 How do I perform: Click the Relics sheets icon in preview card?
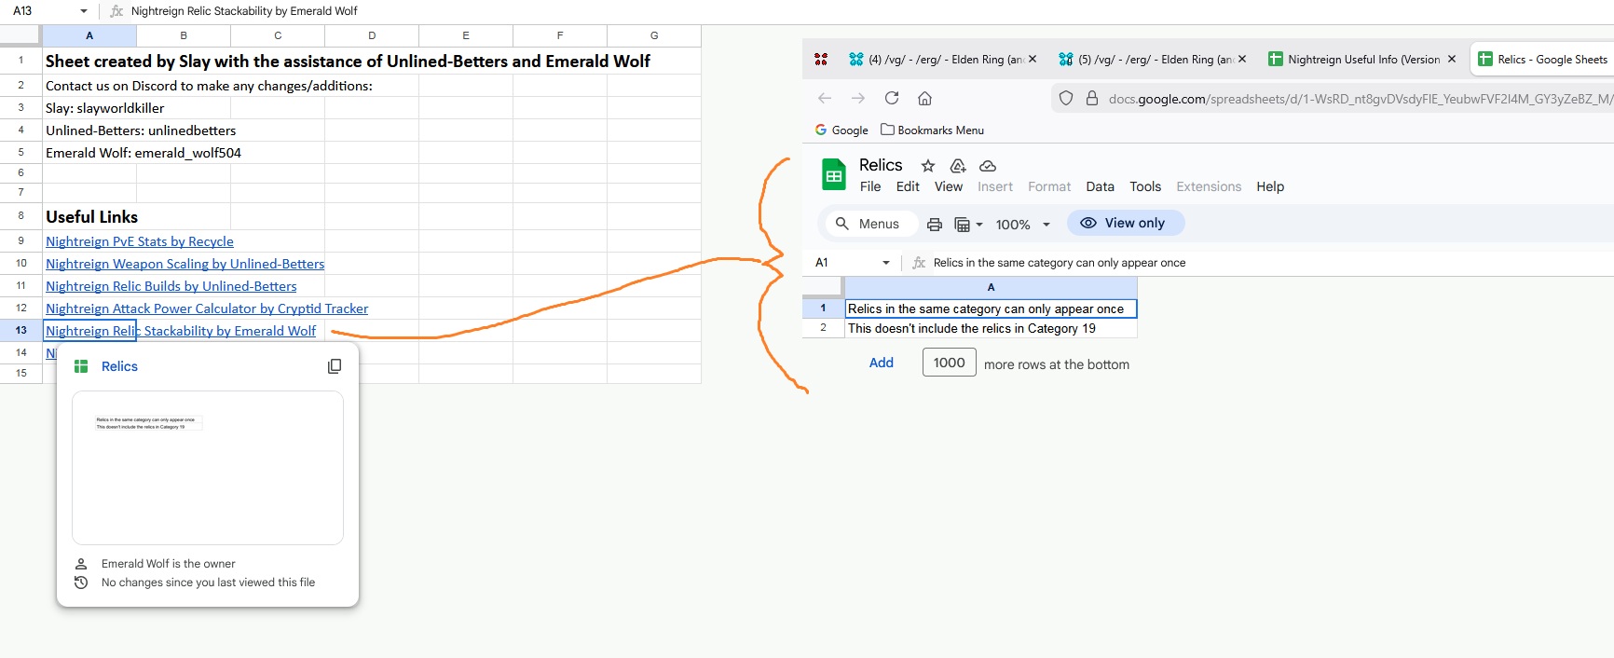(x=81, y=366)
